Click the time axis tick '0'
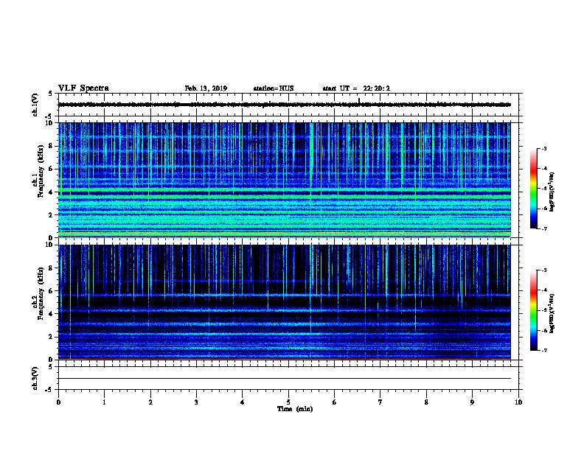 click(58, 402)
